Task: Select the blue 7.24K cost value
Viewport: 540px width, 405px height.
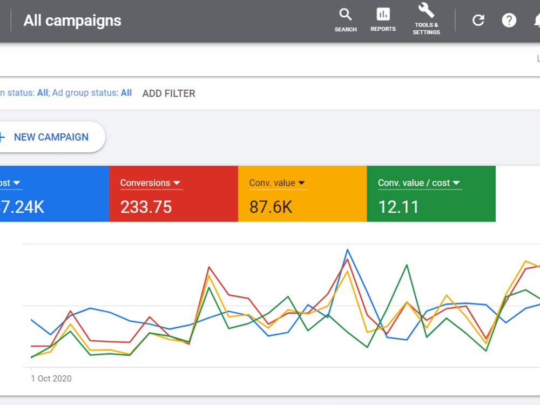Action: (x=22, y=207)
